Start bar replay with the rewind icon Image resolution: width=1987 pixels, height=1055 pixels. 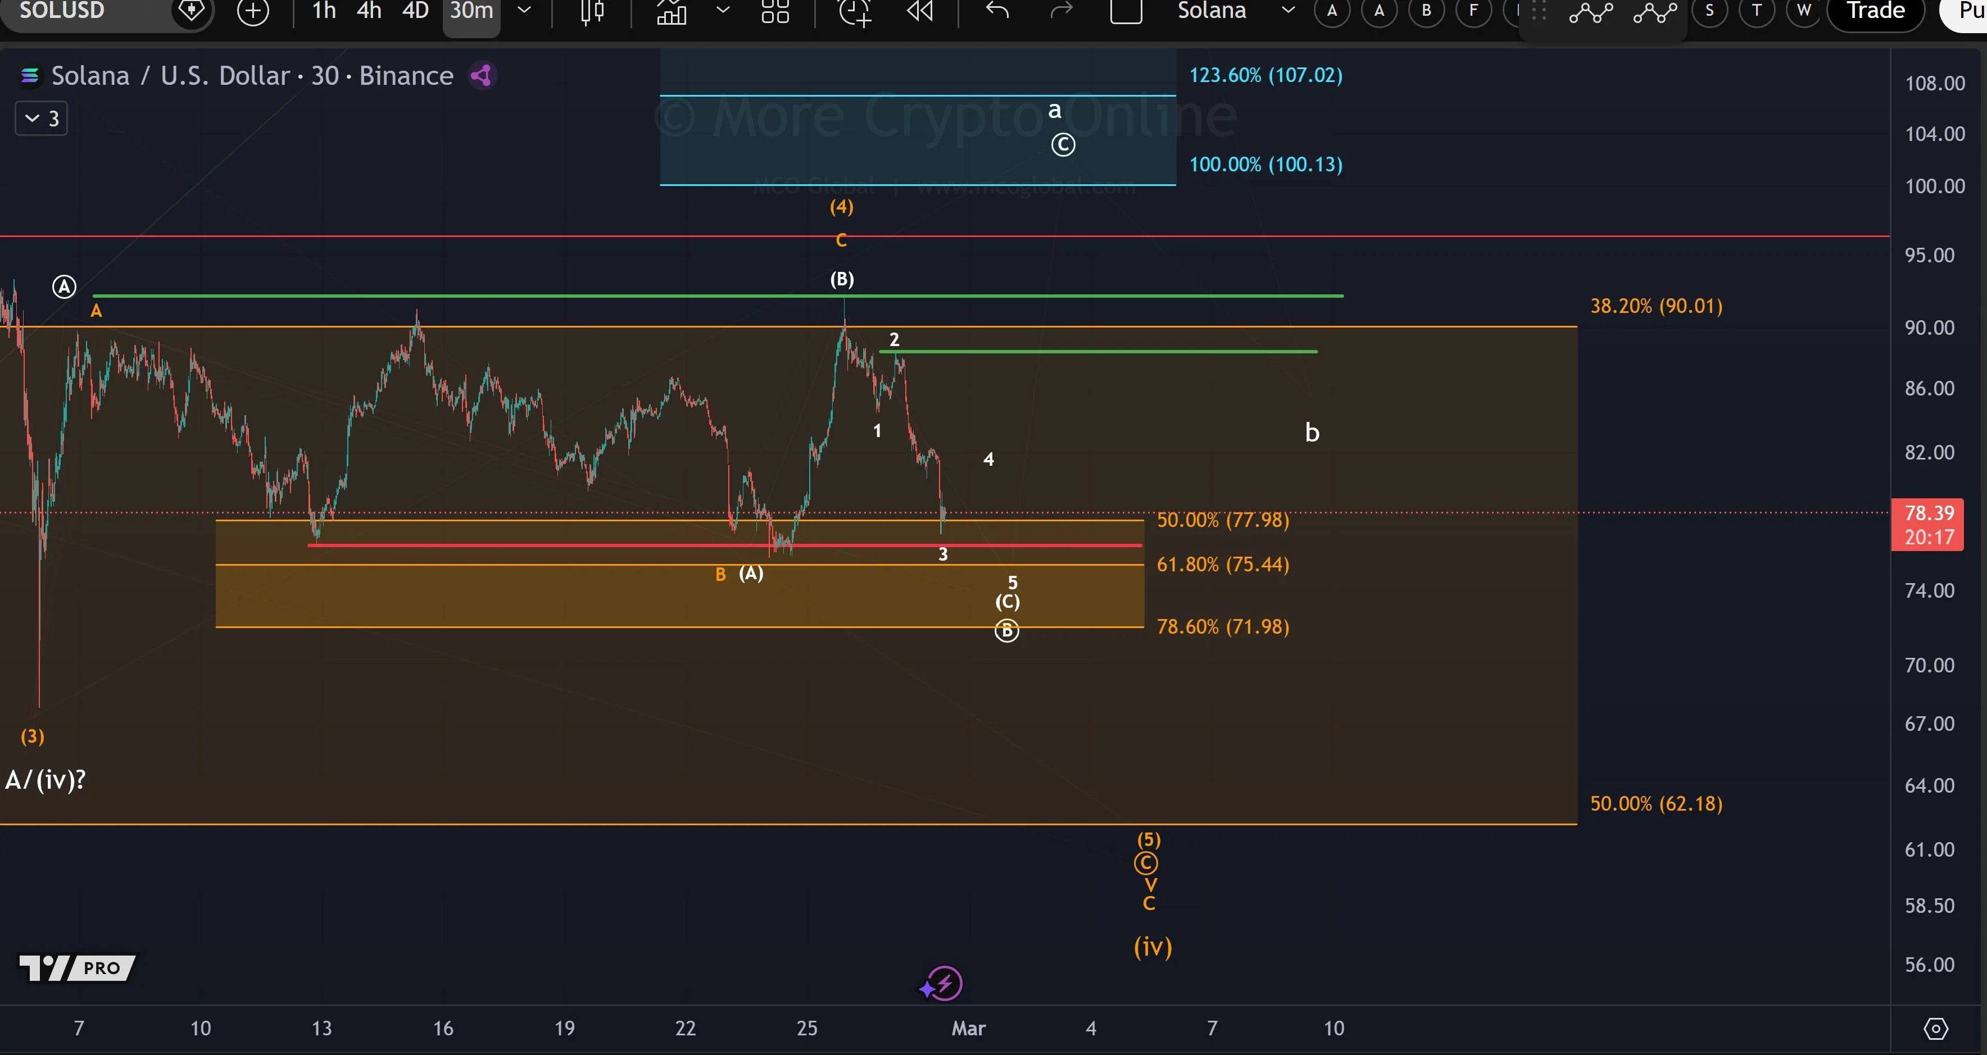(919, 11)
